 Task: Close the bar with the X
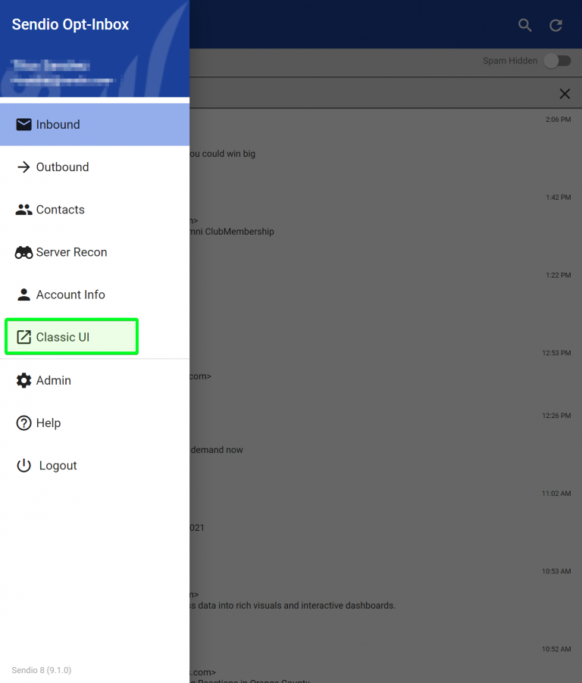point(565,94)
